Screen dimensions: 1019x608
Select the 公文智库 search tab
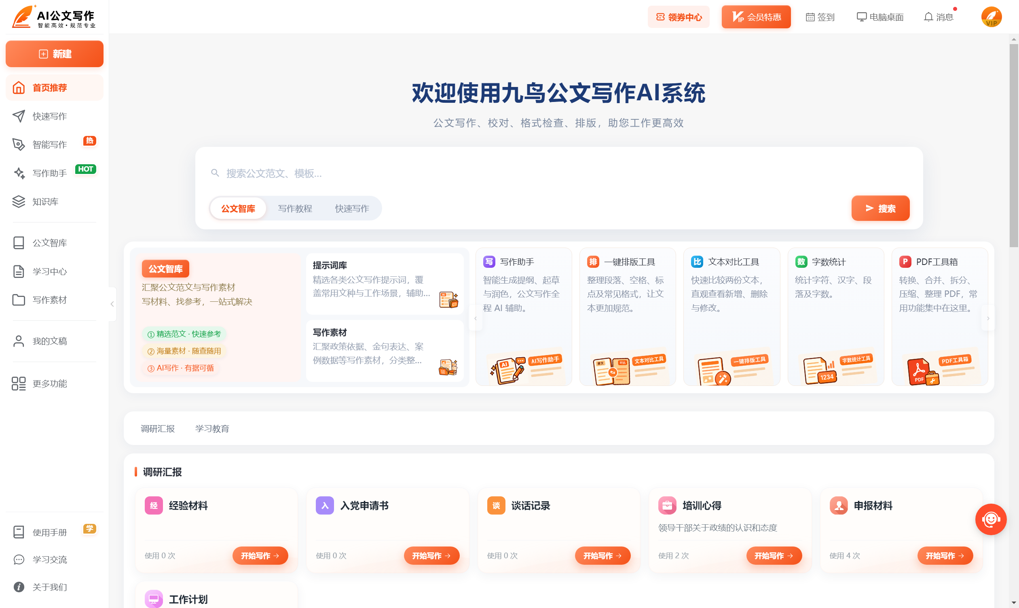[238, 209]
